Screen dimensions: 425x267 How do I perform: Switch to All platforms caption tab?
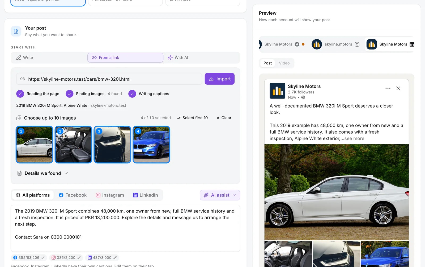pos(33,195)
